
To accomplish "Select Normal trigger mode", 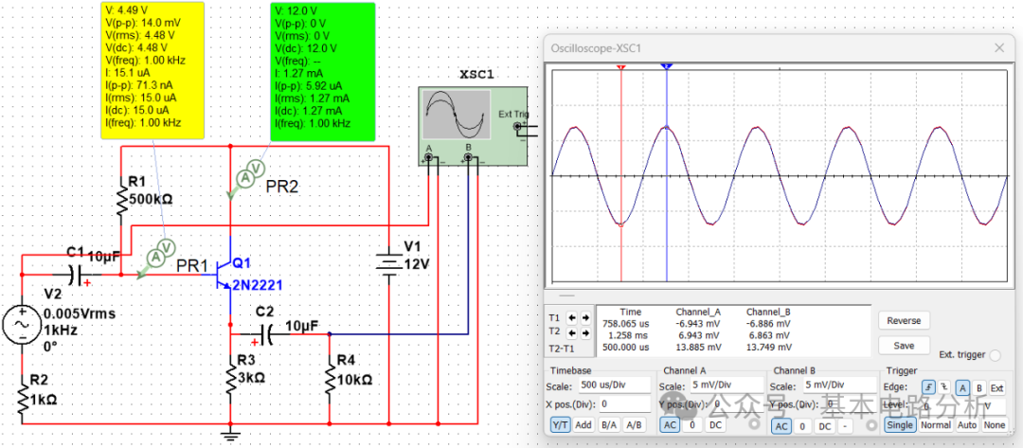I will 936,424.
